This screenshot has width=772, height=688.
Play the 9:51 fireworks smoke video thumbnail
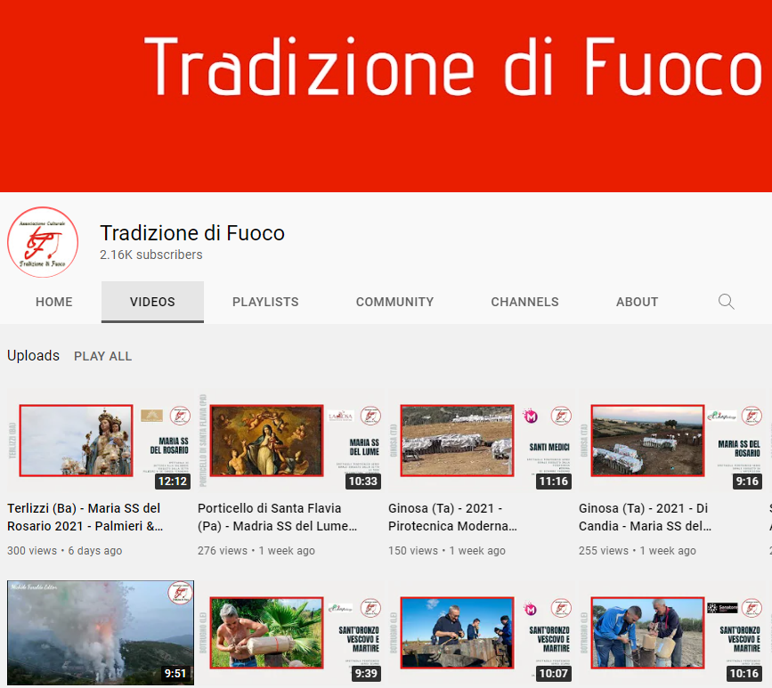[101, 633]
